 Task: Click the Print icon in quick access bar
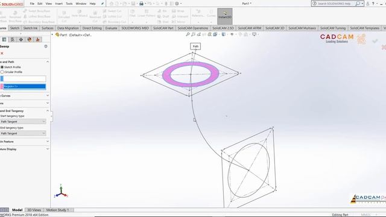pos(141,4)
